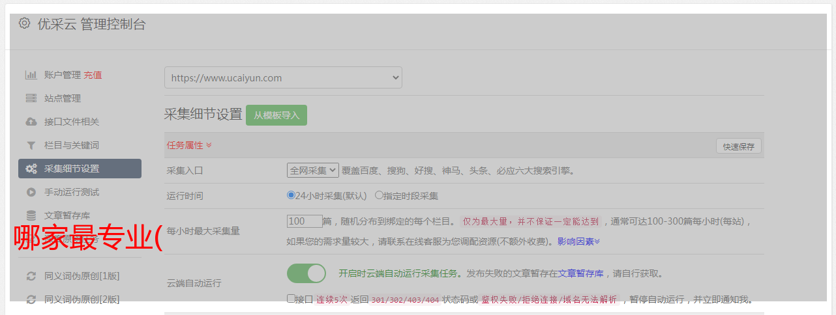Open the 全网采集 dropdown
836x315 pixels.
point(313,171)
